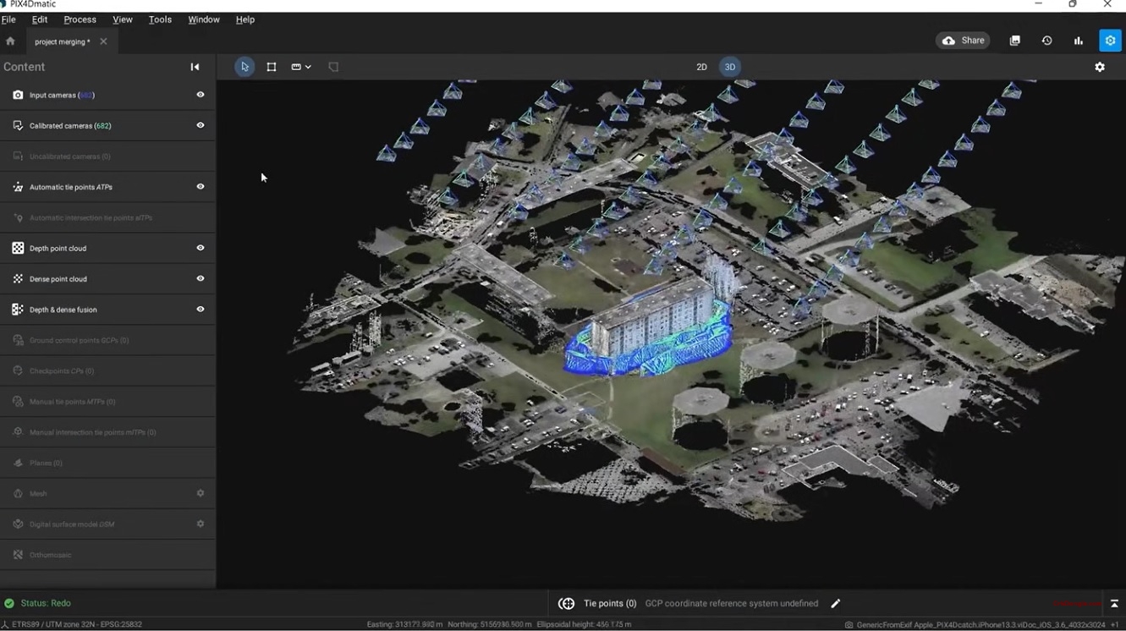The width and height of the screenshot is (1126, 631).
Task: Expand the bottom status panel via the arrow icon
Action: coord(1113,603)
